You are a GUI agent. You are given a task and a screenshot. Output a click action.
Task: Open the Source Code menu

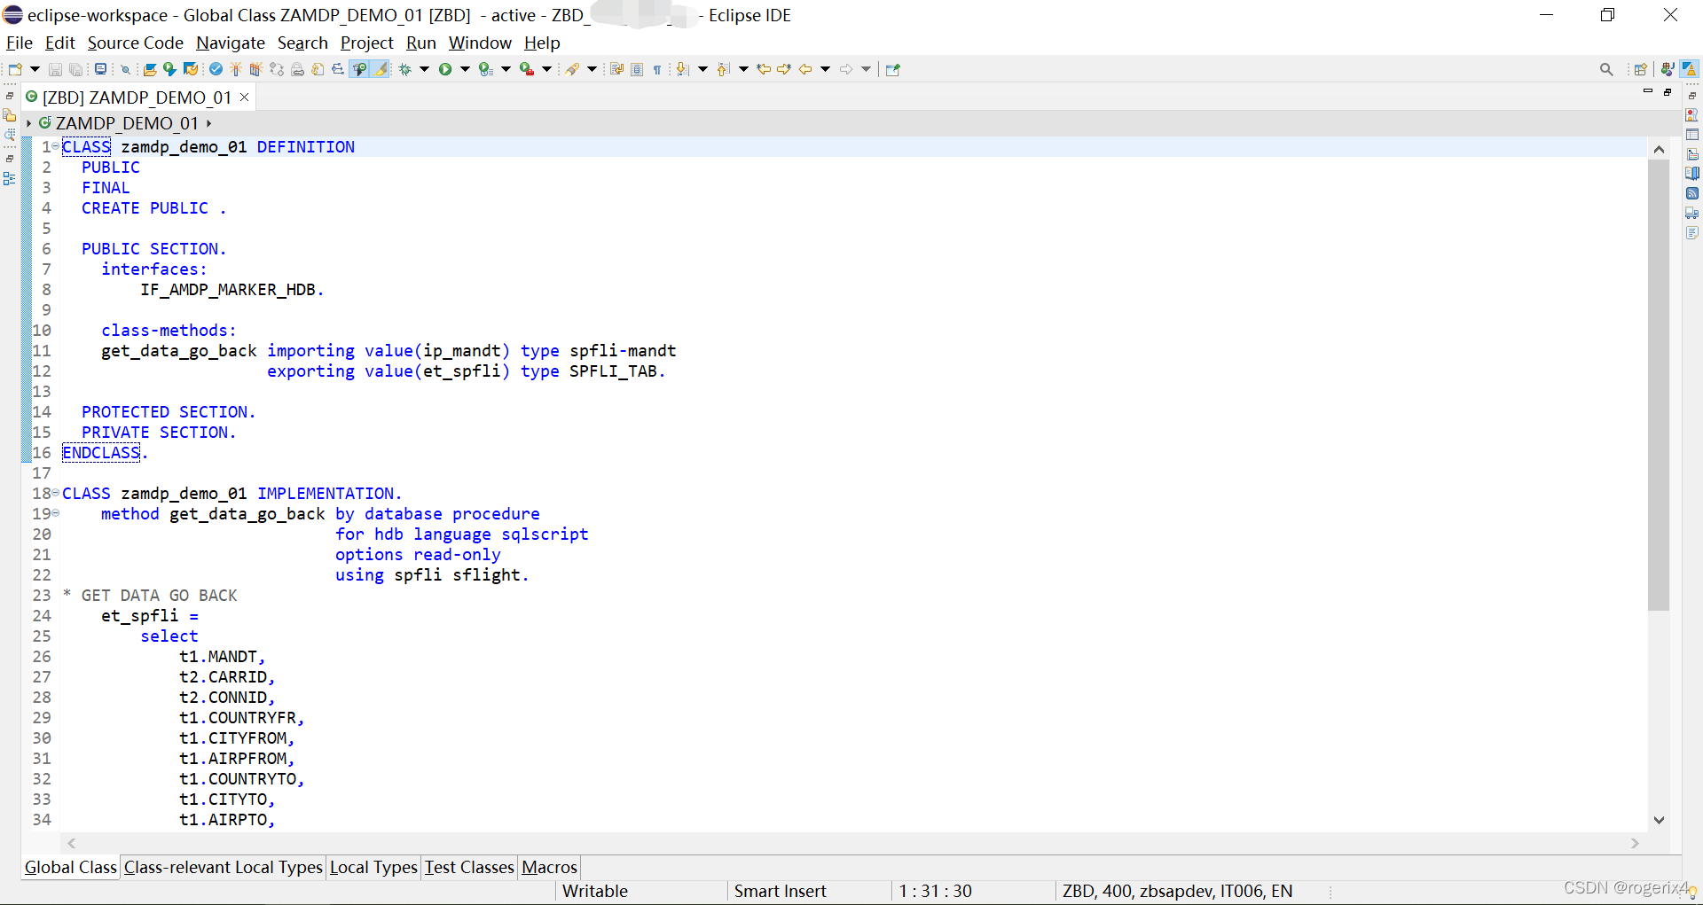135,43
